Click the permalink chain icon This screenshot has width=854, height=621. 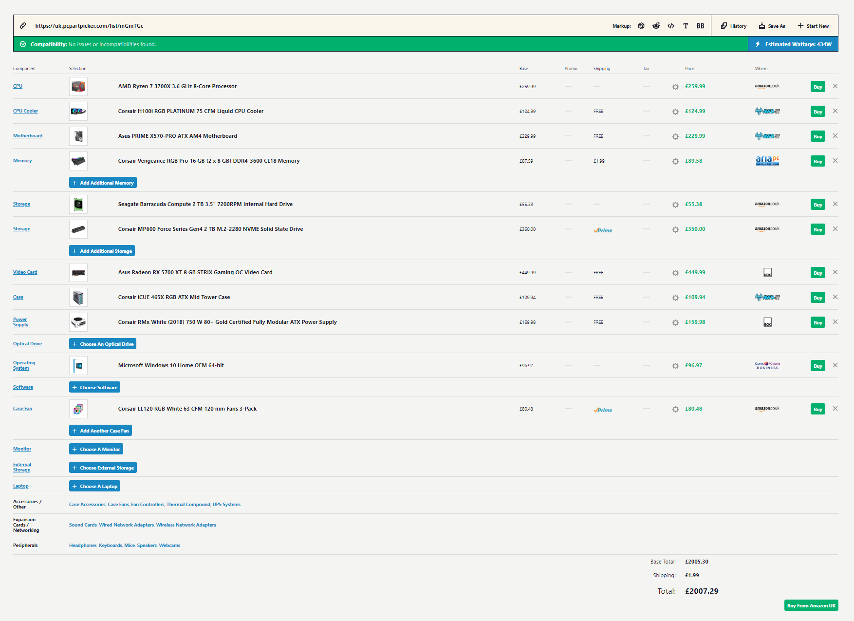pos(23,26)
